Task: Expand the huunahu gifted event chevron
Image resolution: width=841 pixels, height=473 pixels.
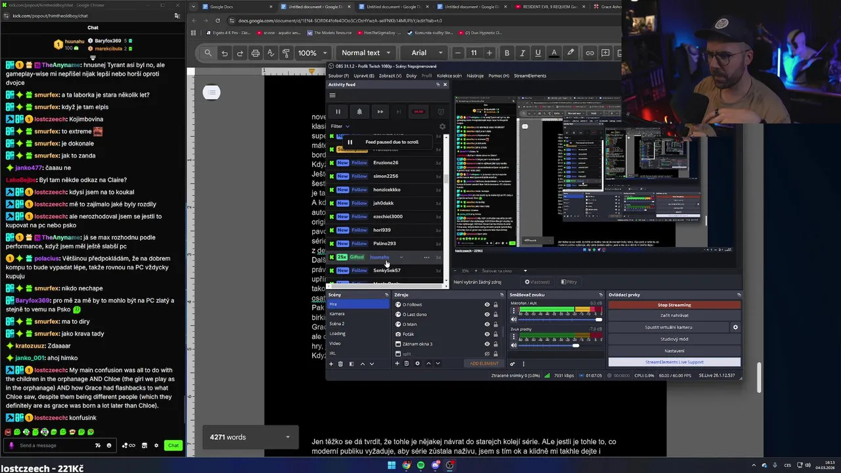Action: click(401, 257)
